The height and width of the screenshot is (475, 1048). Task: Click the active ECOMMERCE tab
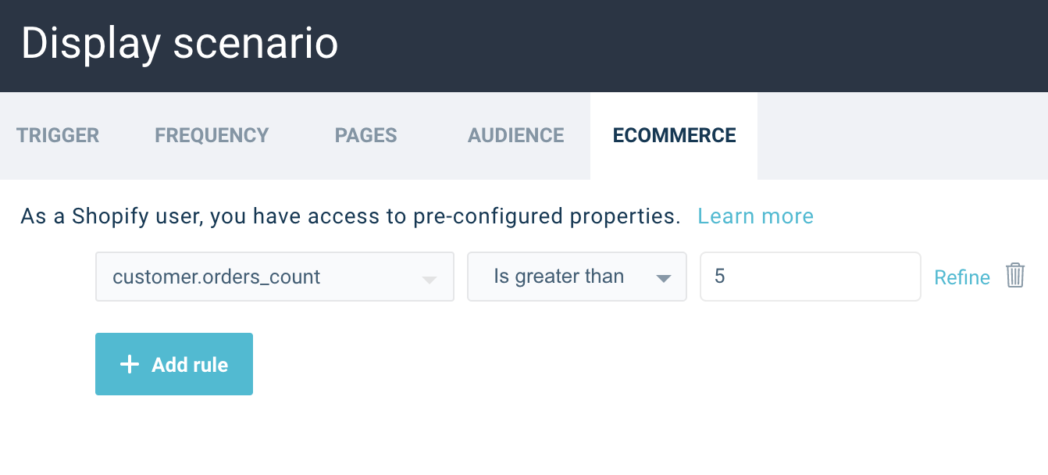click(674, 135)
